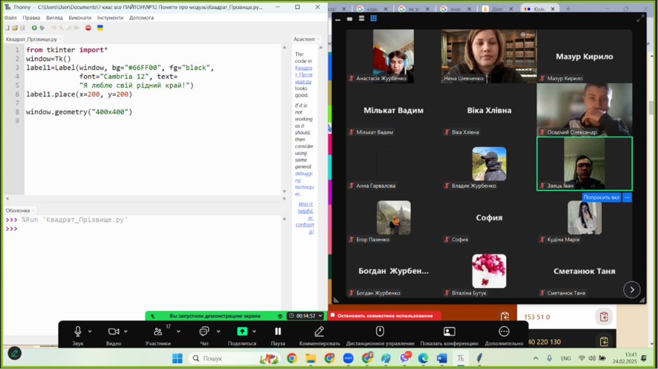Click the Remote Control mouse icon
The height and width of the screenshot is (369, 658).
[380, 335]
